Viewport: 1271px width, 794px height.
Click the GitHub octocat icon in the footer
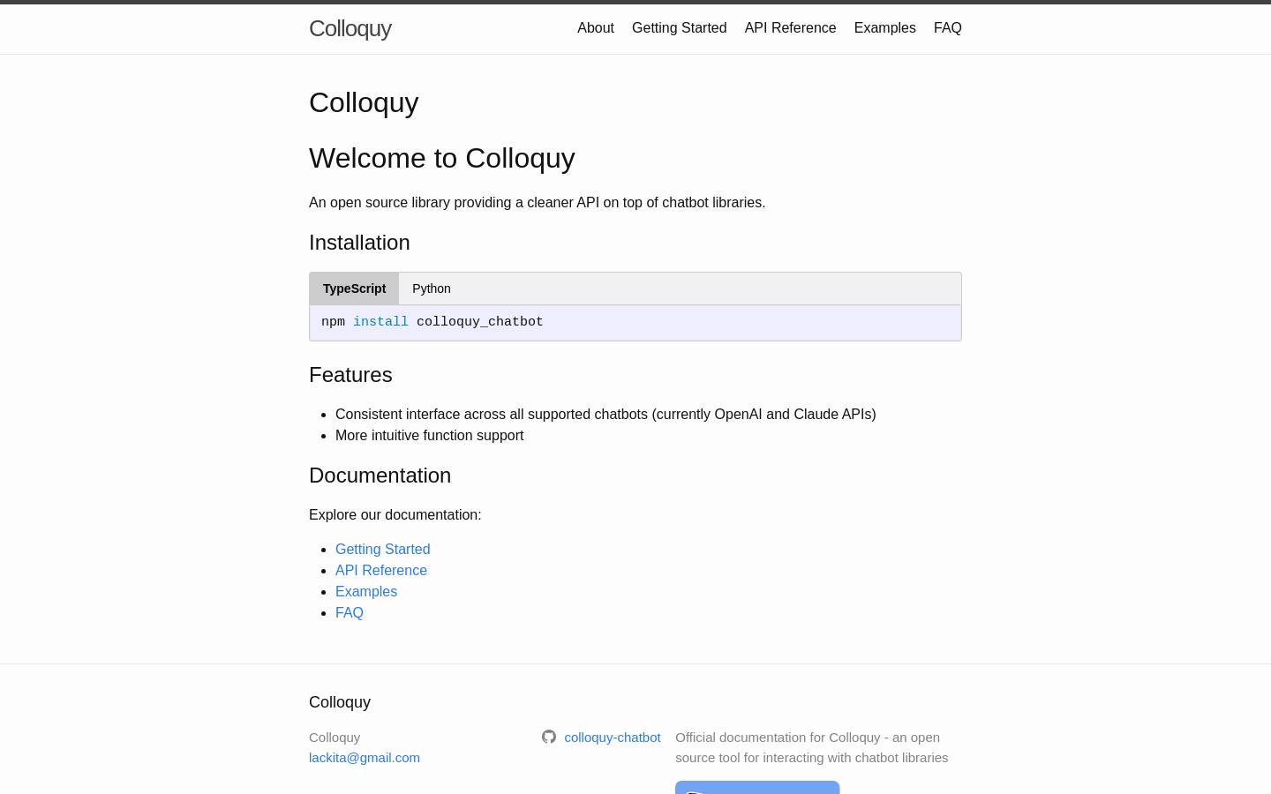pos(549,737)
